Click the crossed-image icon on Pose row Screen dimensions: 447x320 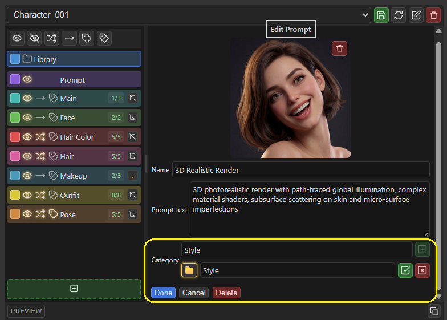(x=132, y=214)
